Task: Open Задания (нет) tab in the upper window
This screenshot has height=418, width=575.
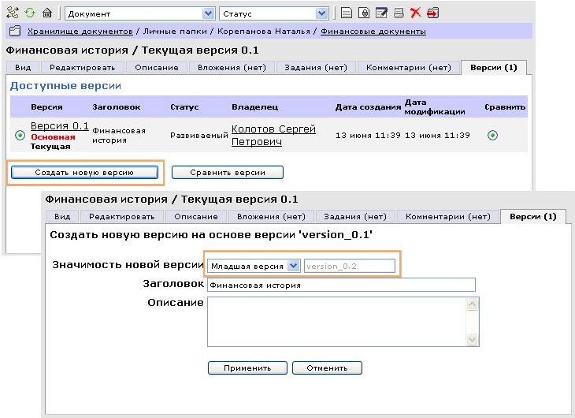Action: [x=316, y=68]
